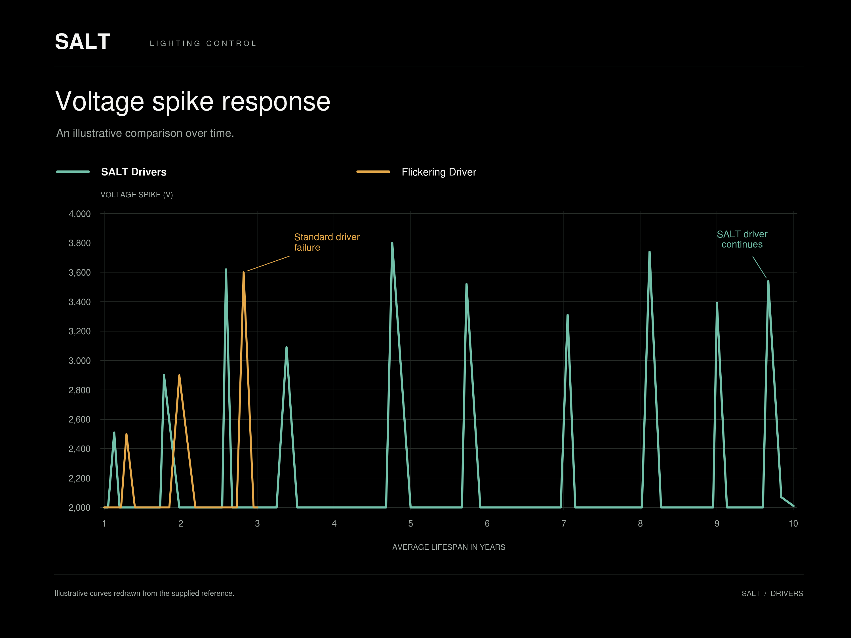Click the x-axis label for year 9
Screen dimensions: 851x638
click(717, 523)
